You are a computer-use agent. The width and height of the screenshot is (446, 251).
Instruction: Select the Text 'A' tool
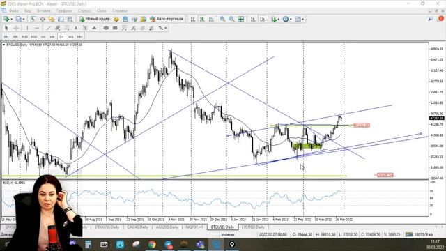pyautogui.click(x=76, y=28)
